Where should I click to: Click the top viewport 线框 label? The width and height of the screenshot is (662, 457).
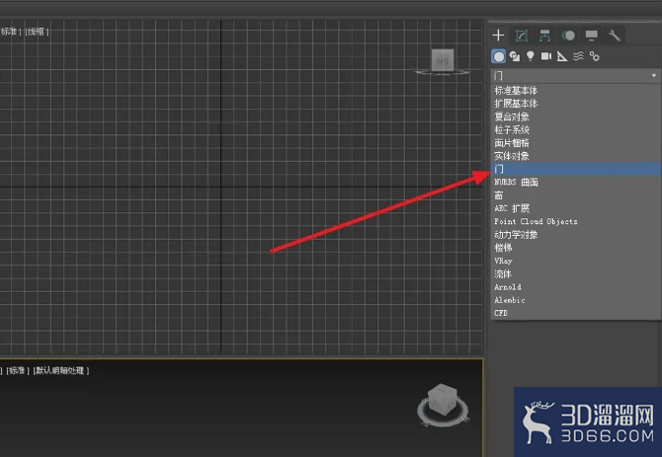click(x=38, y=32)
